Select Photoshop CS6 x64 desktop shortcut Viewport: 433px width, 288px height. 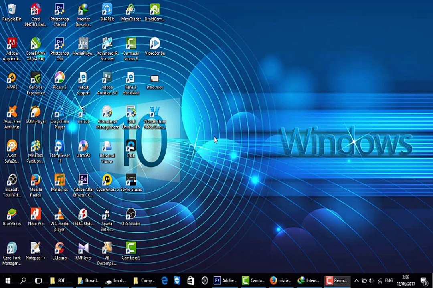coord(59,15)
